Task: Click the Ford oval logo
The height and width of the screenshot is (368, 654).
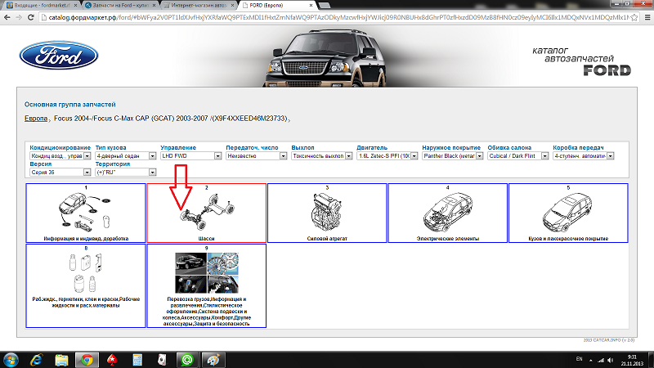Action: click(x=59, y=56)
